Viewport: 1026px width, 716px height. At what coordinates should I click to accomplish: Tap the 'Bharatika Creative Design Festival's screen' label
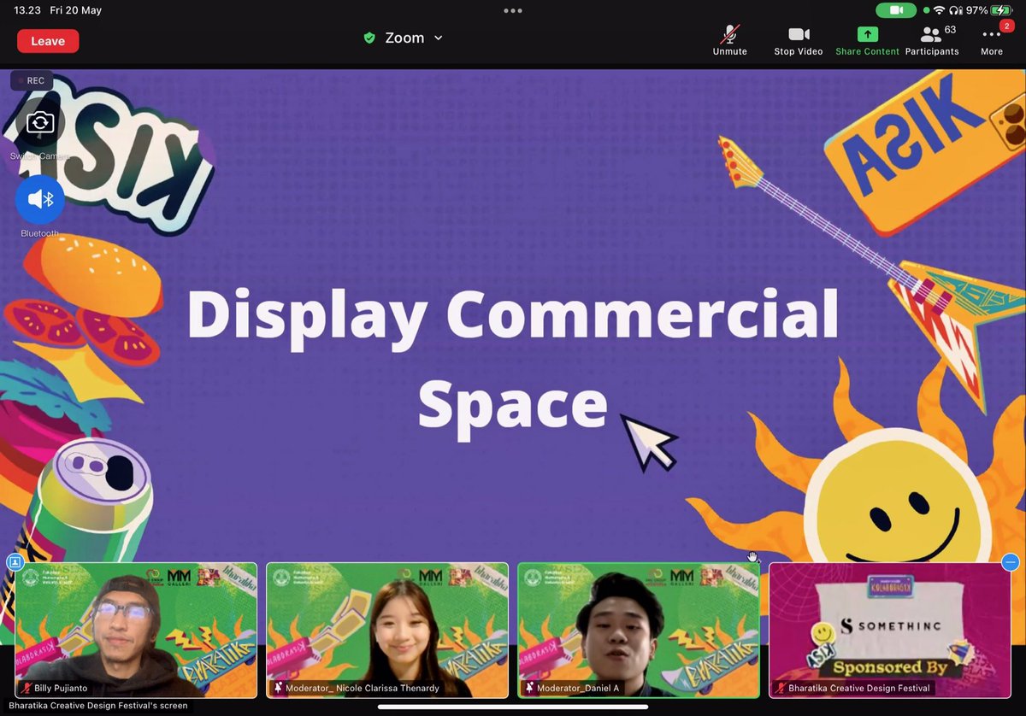[98, 706]
